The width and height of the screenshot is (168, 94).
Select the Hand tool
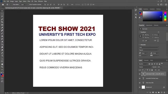pyautogui.click(x=2, y=64)
